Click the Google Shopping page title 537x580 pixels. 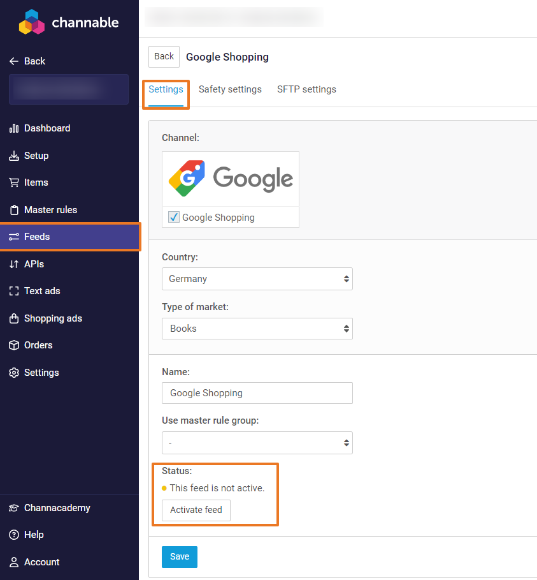227,57
